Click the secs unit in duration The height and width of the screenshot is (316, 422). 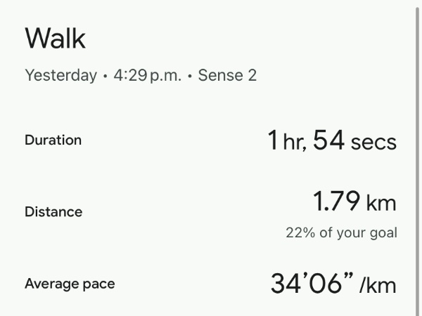tap(373, 143)
